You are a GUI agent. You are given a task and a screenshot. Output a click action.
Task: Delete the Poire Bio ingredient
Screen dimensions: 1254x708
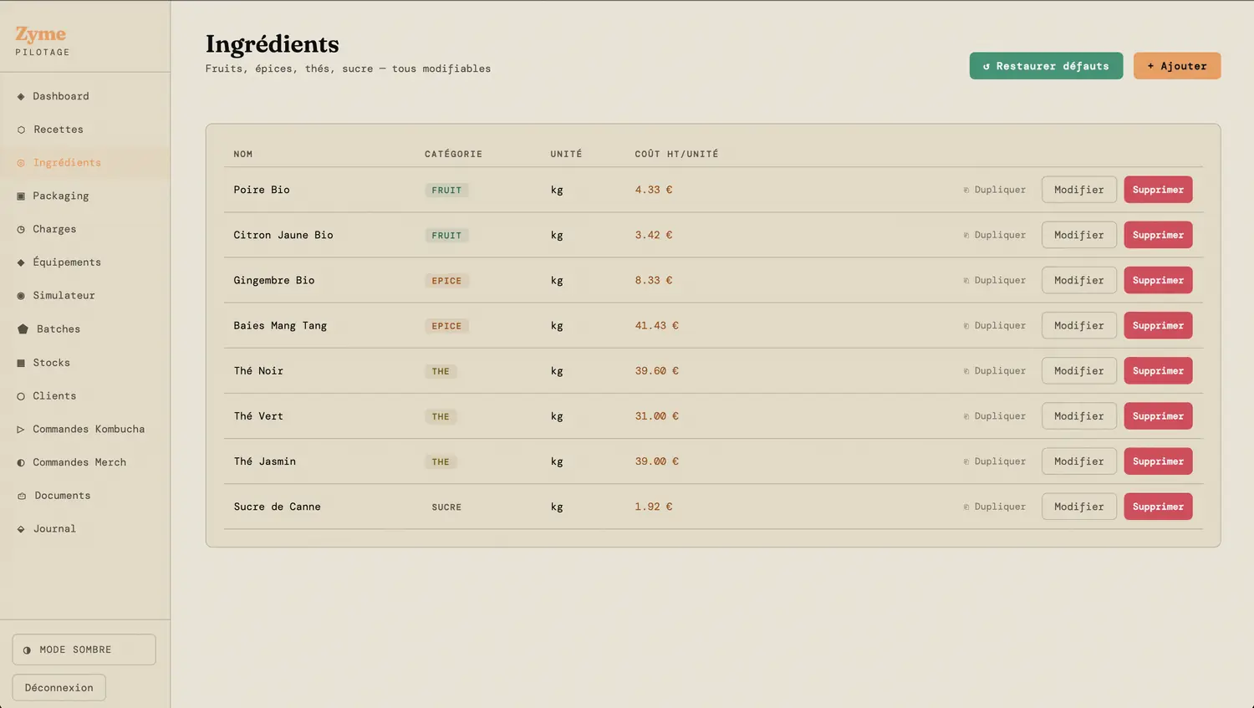1158,190
